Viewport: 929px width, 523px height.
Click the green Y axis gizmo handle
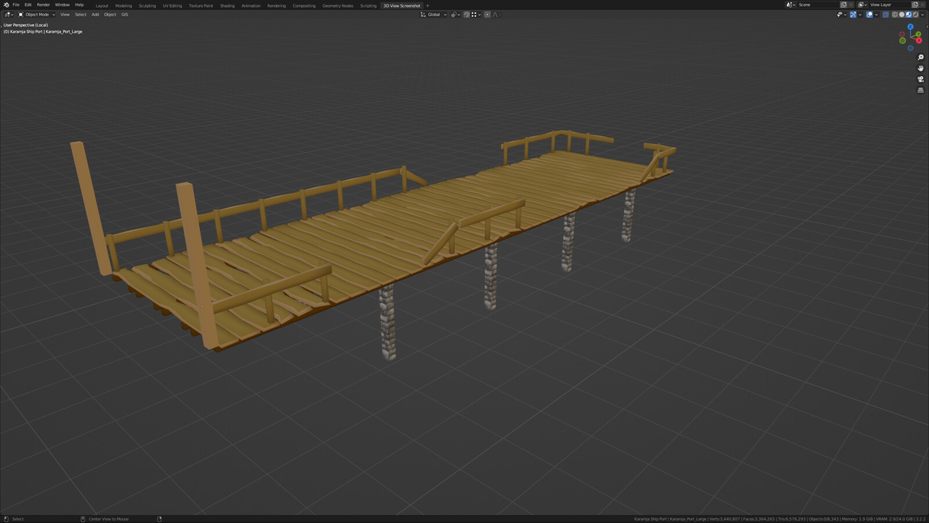click(x=918, y=34)
